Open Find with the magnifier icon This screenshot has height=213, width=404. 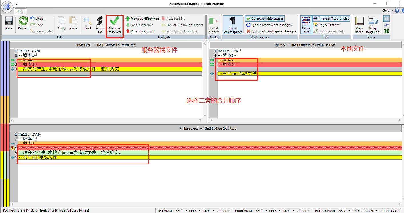(88, 24)
